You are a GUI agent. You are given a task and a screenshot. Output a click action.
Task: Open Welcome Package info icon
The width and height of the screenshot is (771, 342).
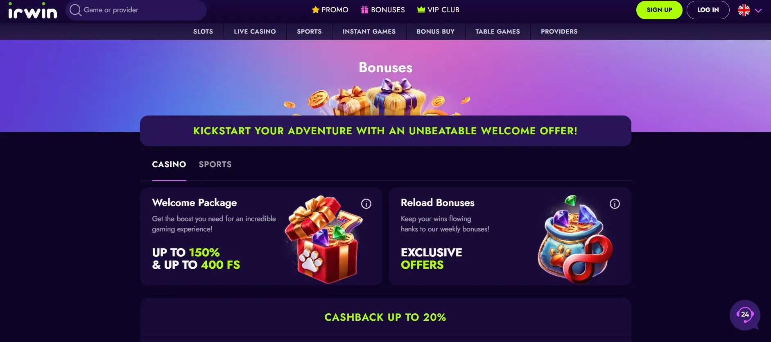366,204
